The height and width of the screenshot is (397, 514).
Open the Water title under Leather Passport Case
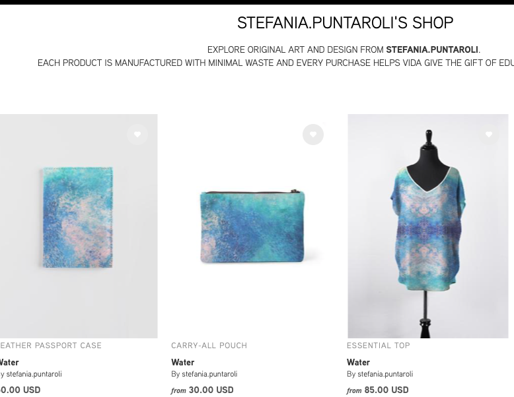(x=9, y=362)
